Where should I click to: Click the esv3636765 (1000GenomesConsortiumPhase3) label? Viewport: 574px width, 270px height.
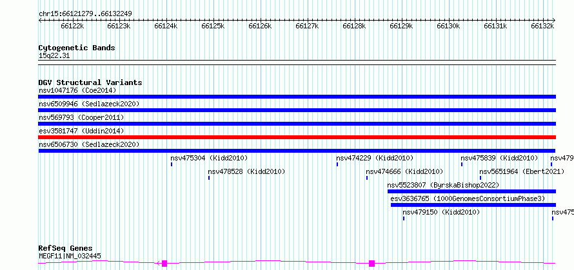468,198
